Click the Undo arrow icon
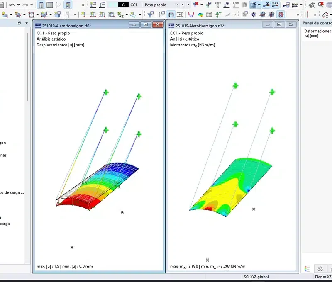This screenshot has height=282, width=332. click(12, 5)
